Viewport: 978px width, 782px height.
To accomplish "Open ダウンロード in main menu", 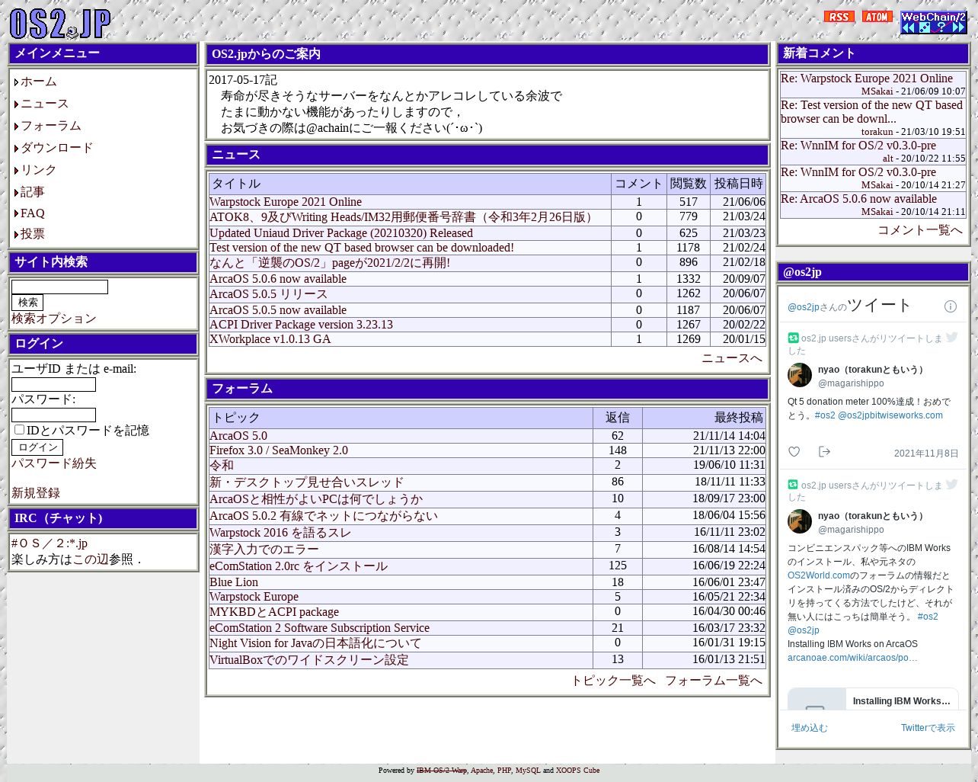I will (56, 148).
